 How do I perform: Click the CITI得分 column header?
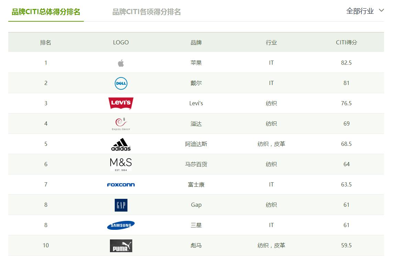[346, 42]
